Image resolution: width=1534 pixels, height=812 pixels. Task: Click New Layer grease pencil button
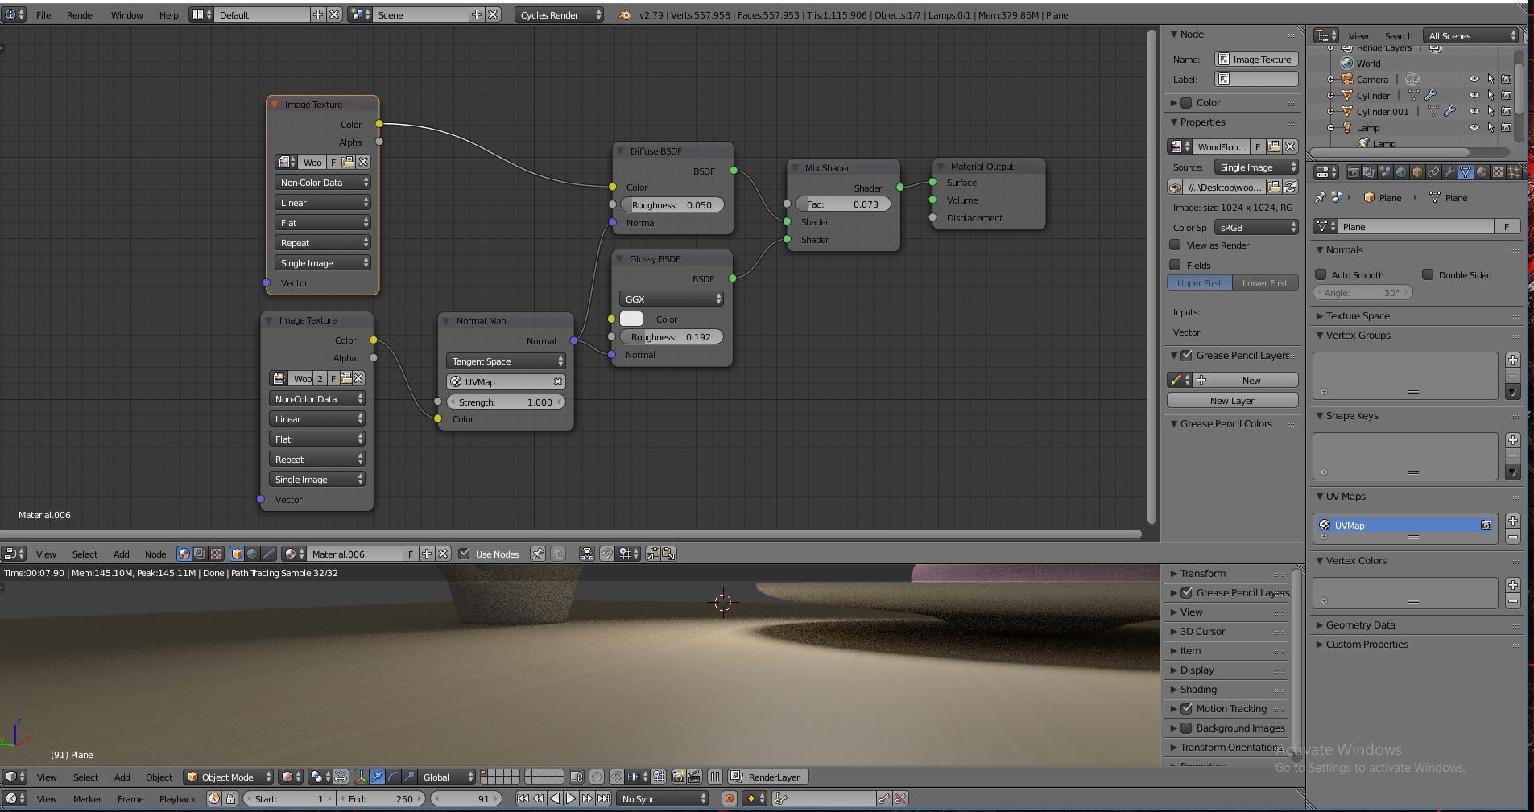[1232, 400]
